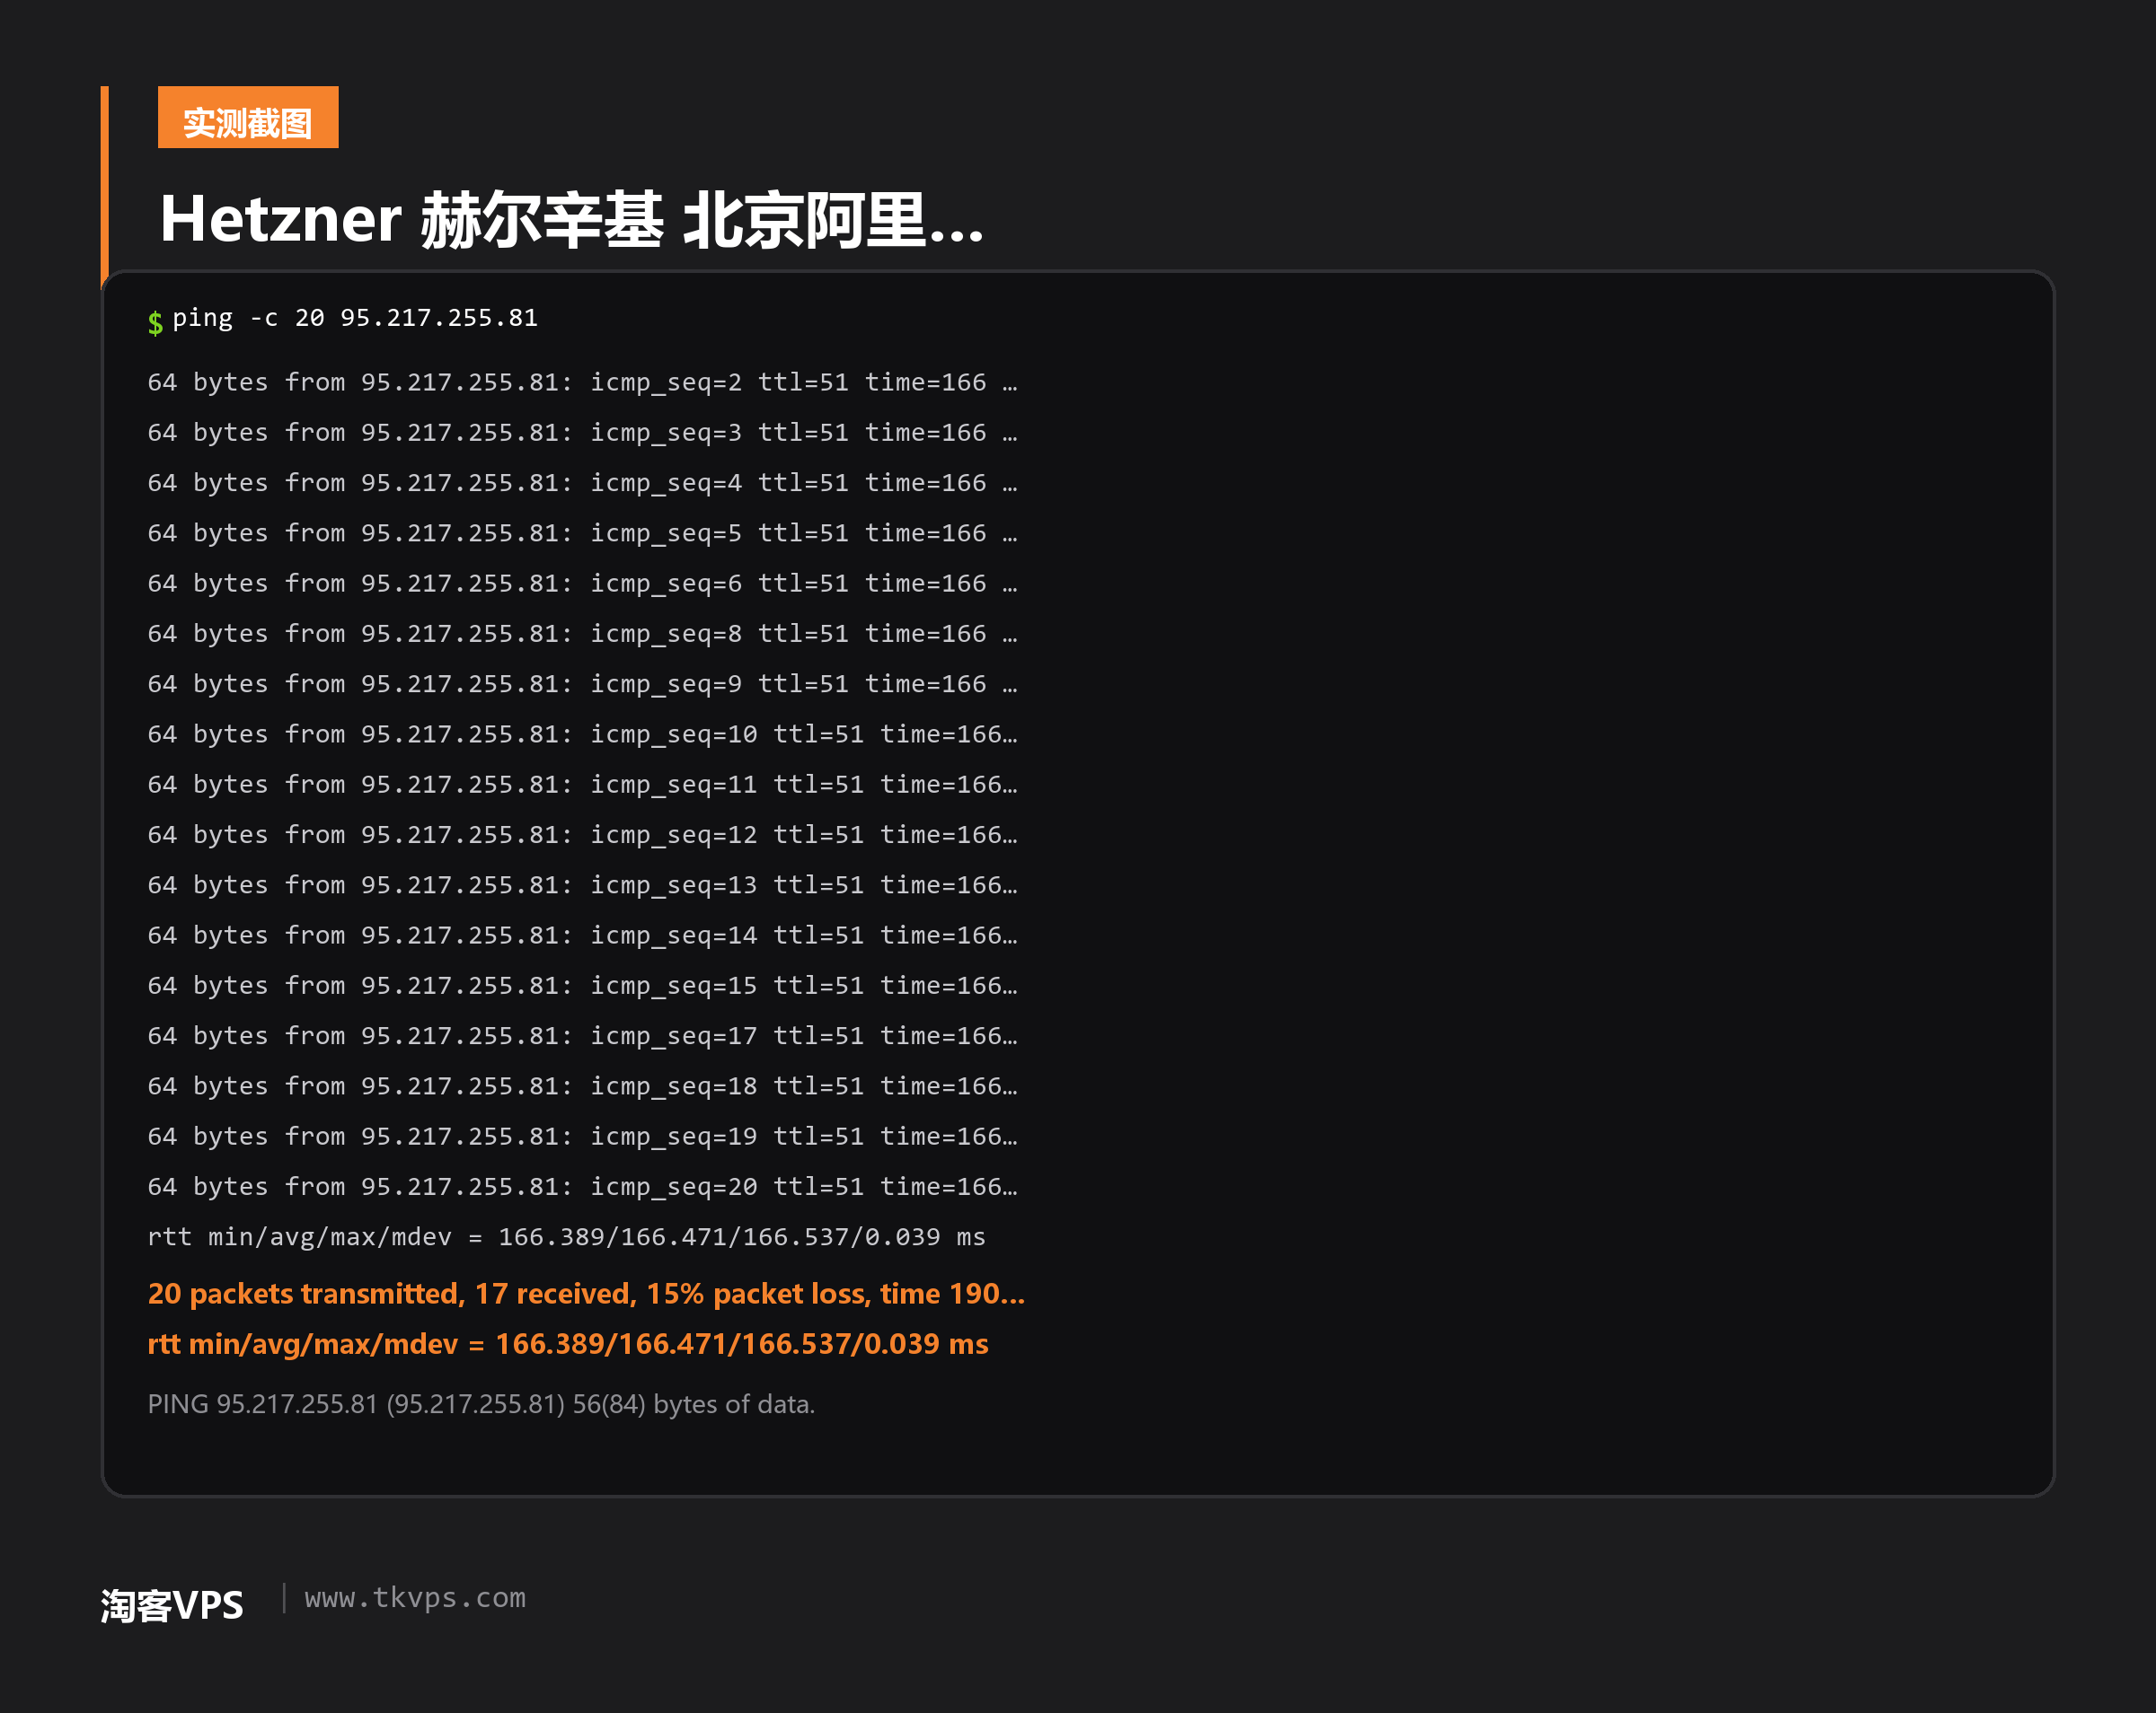Click the PING 95.217.255.81 56(84) bytes line
The height and width of the screenshot is (1713, 2156).
click(481, 1404)
